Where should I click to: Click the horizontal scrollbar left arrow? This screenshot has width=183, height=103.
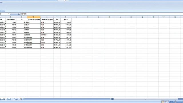pos(112,99)
